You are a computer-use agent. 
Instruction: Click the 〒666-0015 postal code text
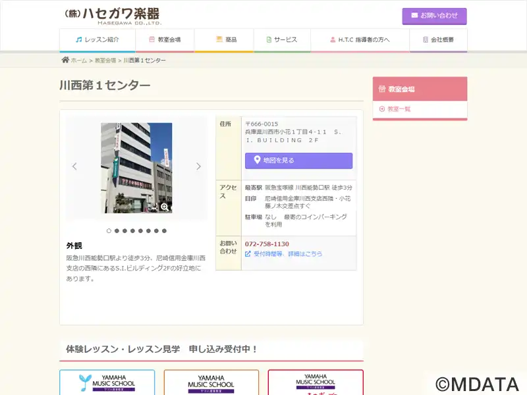pyautogui.click(x=262, y=124)
